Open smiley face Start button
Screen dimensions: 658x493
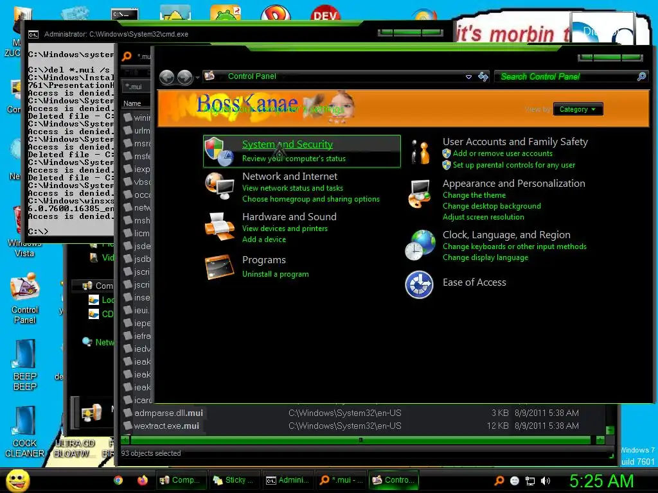click(17, 480)
